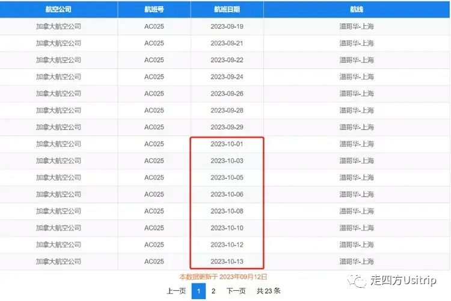Click 加拿大航空公司 in the 2023-10-08 row
The width and height of the screenshot is (451, 301).
[58, 211]
